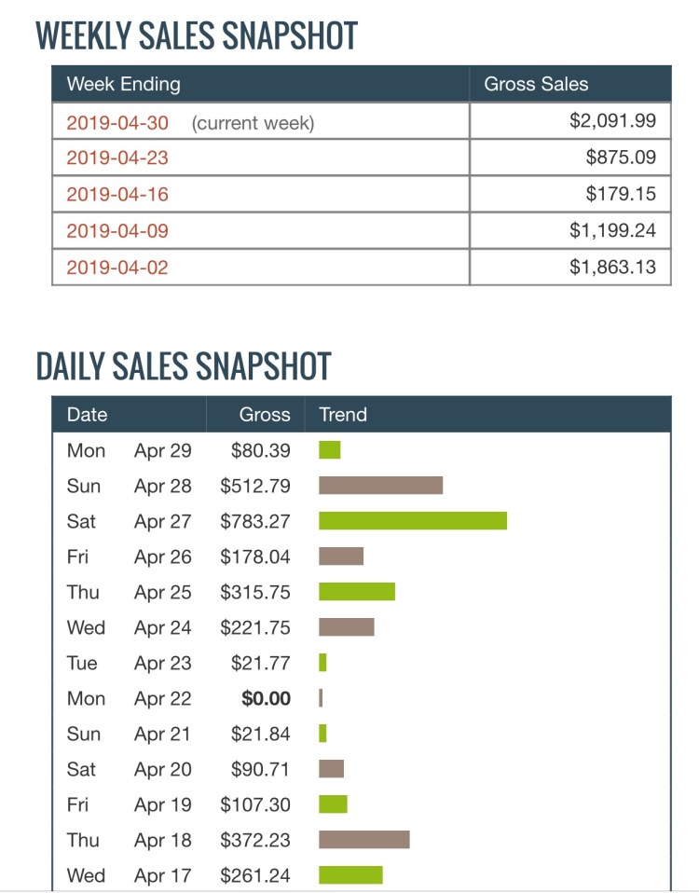The image size is (699, 893).
Task: Open the 2019-04-23 week ending link
Action: point(117,158)
